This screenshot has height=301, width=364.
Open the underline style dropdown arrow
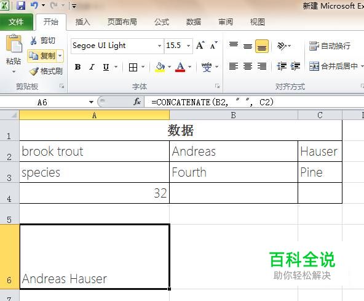pyautogui.click(x=116, y=67)
